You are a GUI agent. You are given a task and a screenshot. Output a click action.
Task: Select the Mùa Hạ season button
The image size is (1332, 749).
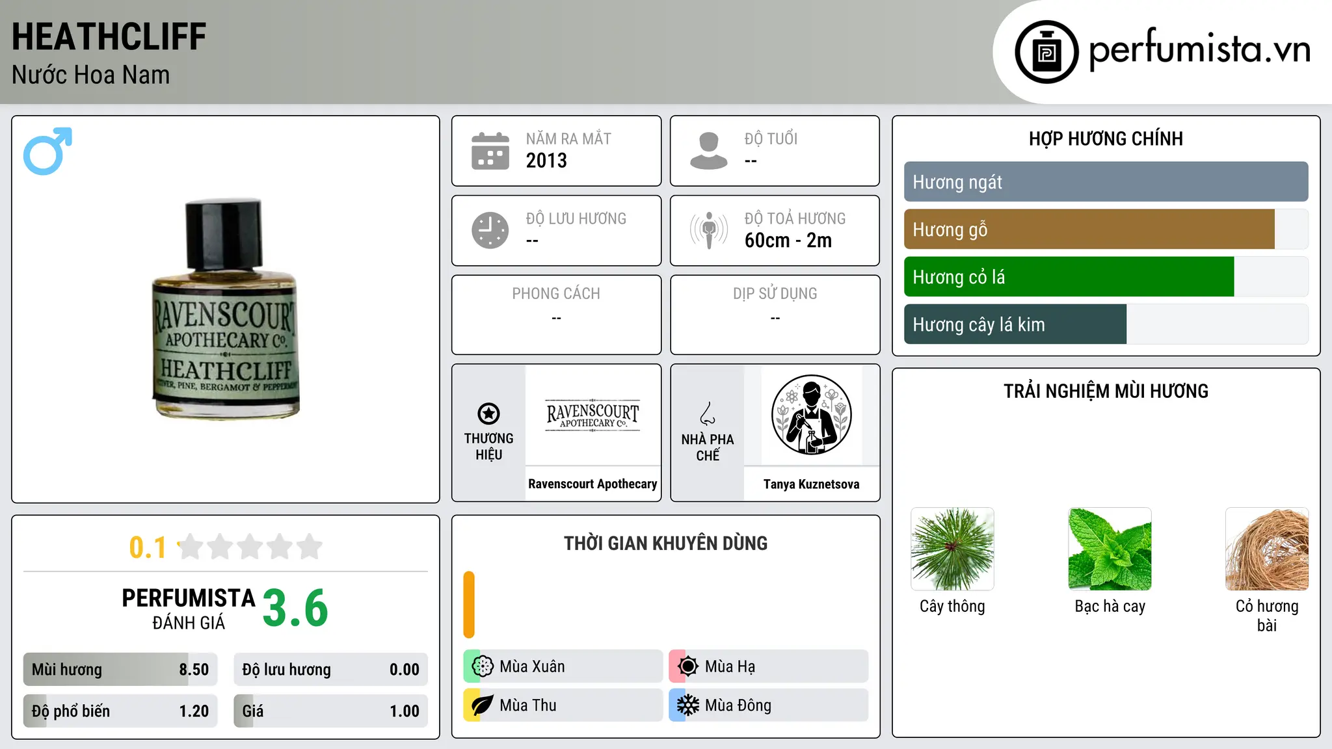(769, 666)
